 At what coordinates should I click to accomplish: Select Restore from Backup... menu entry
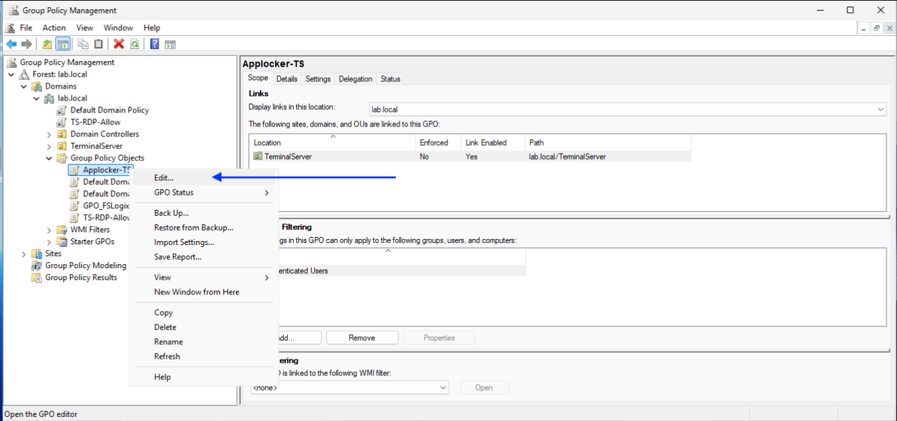pyautogui.click(x=204, y=228)
